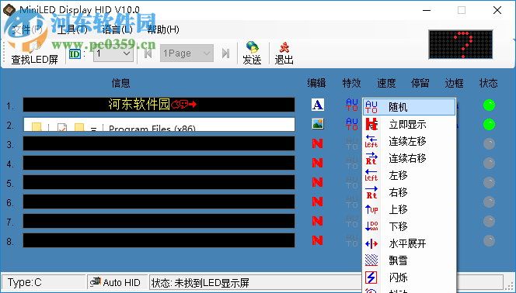Click message line 2 showing Program Files (x86)
This screenshot has height=293, width=516.
(159, 124)
